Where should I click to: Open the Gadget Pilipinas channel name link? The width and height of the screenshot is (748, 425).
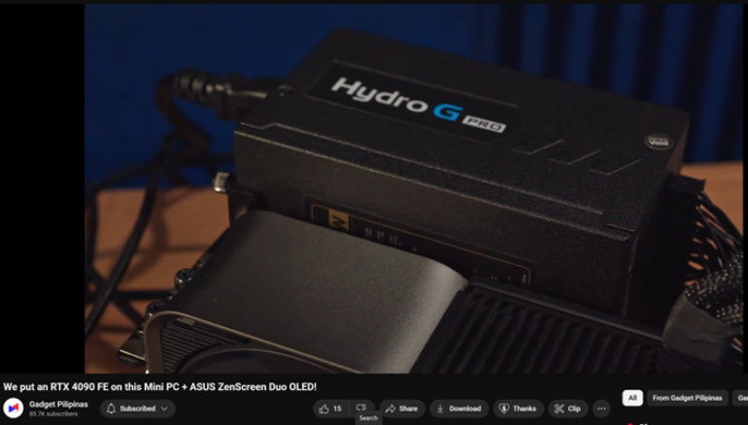[58, 404]
